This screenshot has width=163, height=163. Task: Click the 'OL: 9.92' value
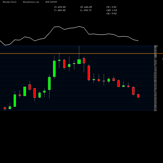pos(111,14)
